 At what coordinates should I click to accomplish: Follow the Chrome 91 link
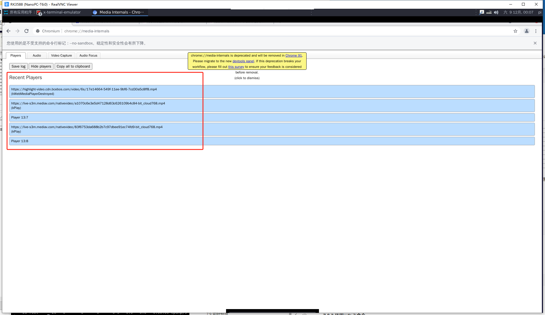(x=293, y=55)
